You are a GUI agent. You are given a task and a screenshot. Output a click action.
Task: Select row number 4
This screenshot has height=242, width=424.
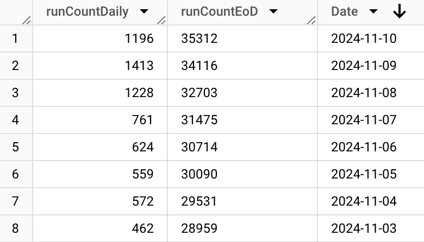pyautogui.click(x=16, y=120)
